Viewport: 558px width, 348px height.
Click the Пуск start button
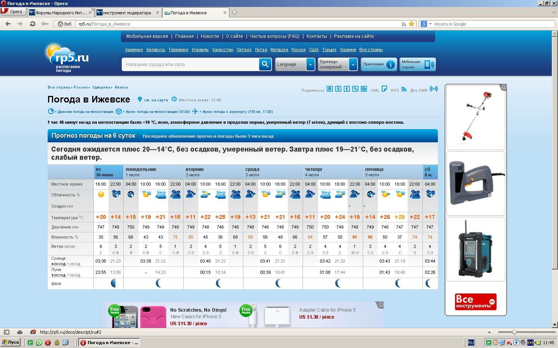pos(10,342)
